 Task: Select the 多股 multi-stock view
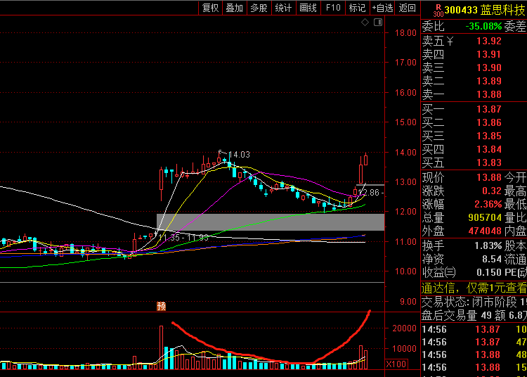pos(259,8)
